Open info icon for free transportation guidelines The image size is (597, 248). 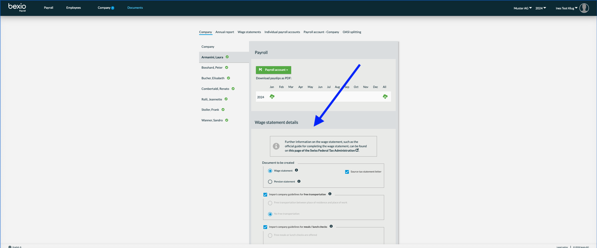330,194
